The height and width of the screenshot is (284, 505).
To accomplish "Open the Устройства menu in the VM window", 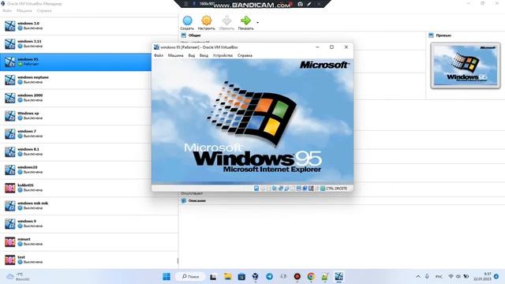I will (223, 55).
